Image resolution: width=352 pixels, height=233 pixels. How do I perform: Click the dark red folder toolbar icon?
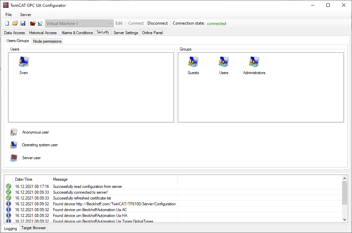coord(33,23)
